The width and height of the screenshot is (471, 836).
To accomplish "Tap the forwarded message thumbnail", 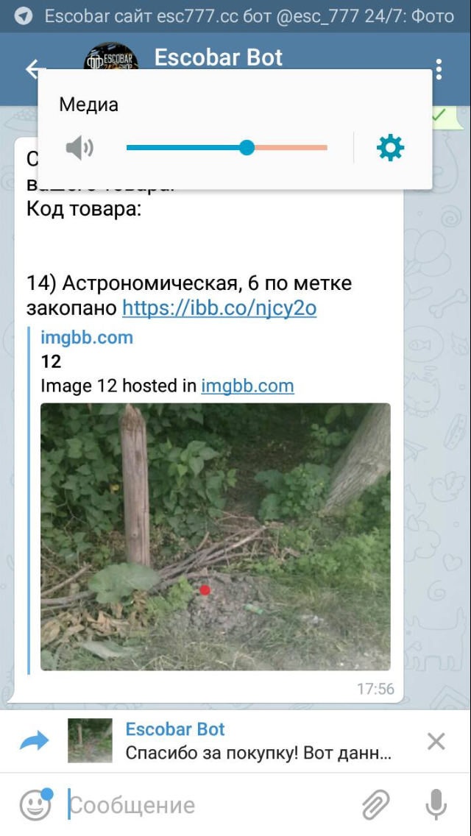I will (90, 740).
